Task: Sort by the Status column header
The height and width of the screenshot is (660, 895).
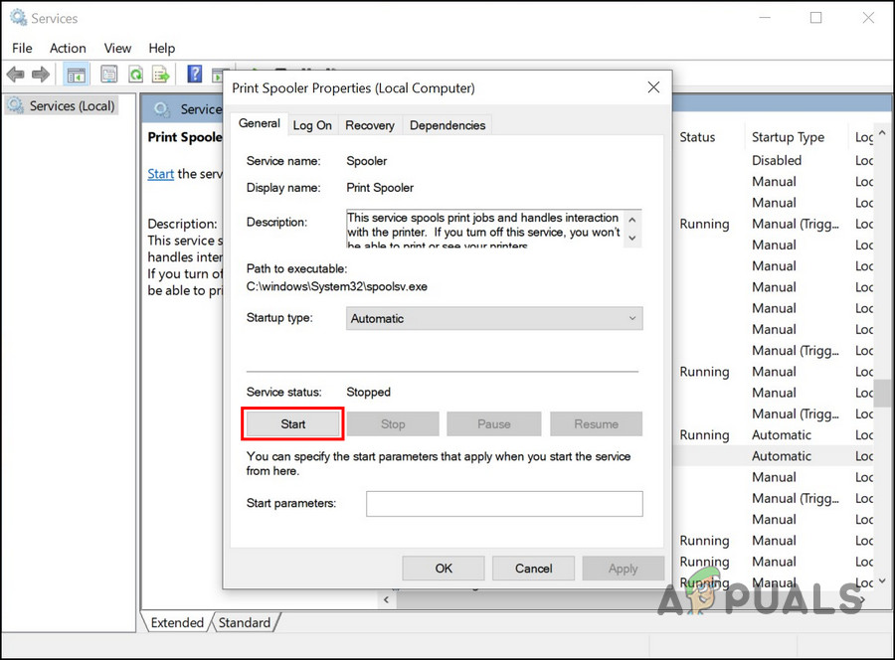Action: click(697, 137)
